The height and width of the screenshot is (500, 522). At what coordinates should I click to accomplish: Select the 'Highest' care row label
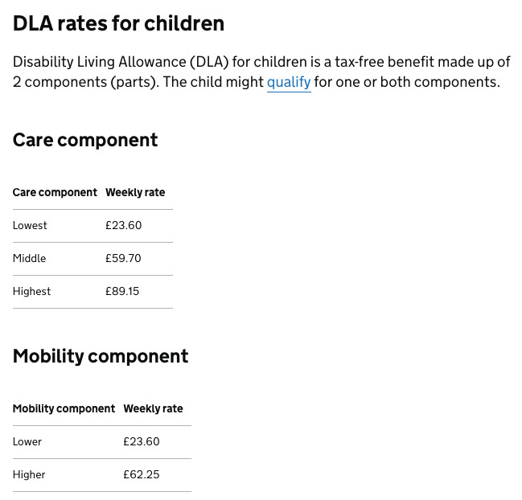coord(31,292)
